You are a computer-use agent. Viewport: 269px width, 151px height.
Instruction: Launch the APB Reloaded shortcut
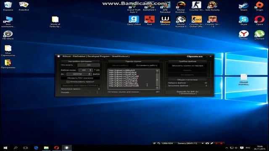(165, 7)
